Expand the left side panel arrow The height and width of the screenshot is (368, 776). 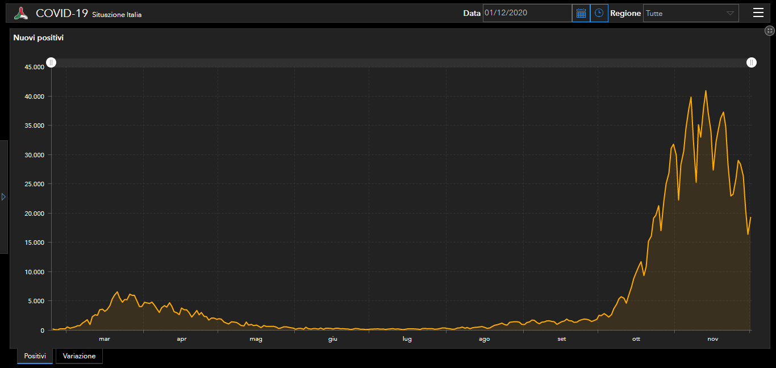pyautogui.click(x=3, y=196)
